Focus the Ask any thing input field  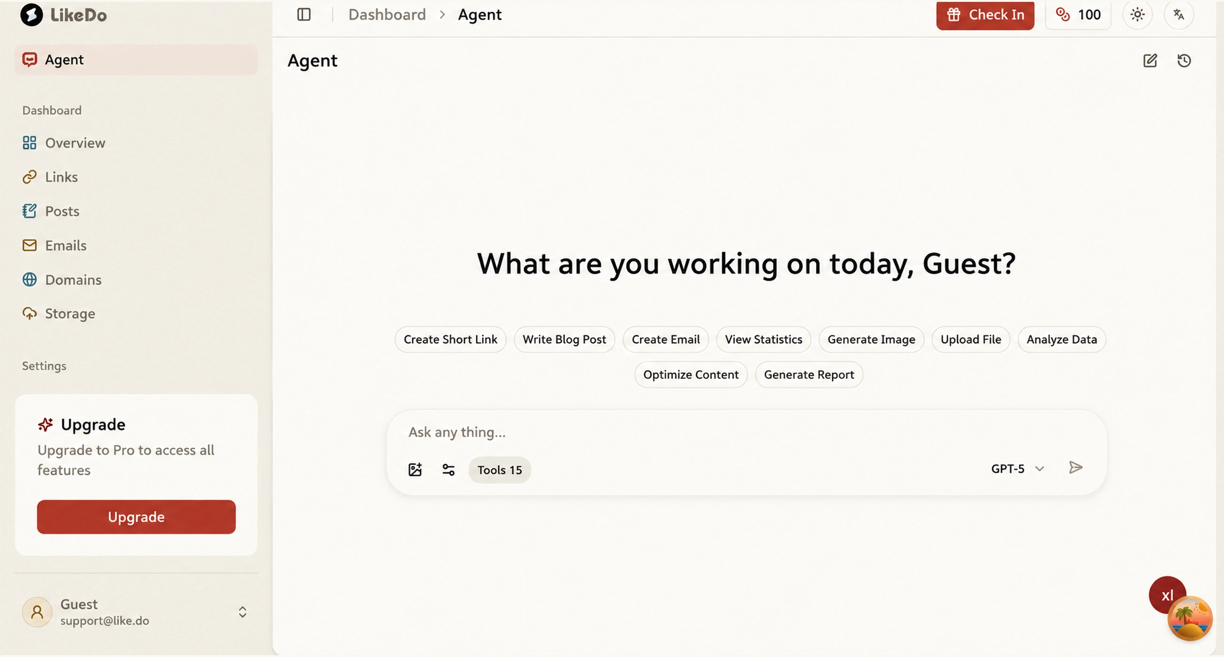tap(746, 432)
